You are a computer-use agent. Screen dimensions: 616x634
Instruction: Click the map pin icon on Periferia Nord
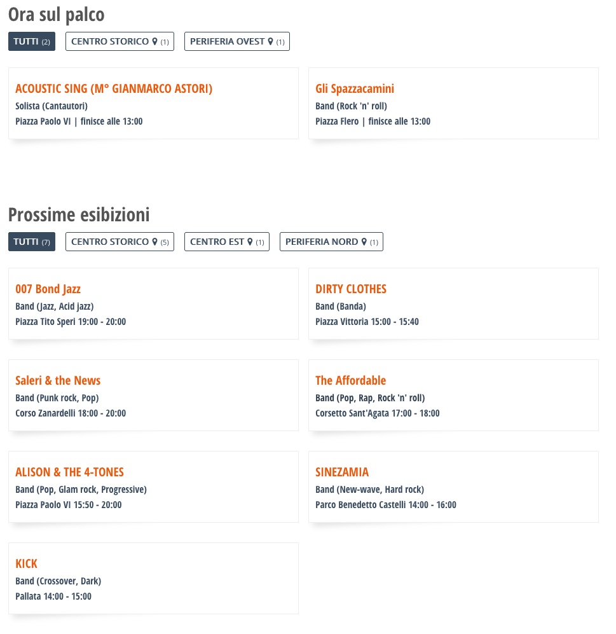pyautogui.click(x=364, y=242)
